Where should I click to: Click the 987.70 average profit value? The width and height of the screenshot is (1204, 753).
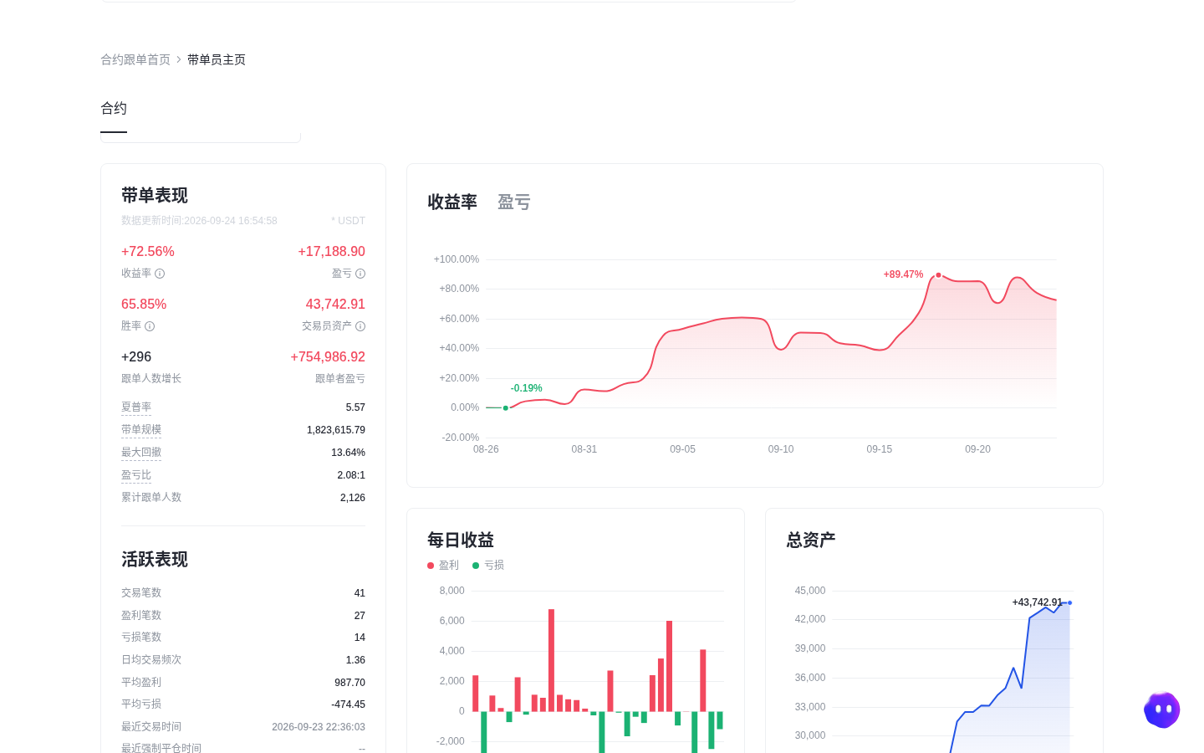[x=349, y=683]
